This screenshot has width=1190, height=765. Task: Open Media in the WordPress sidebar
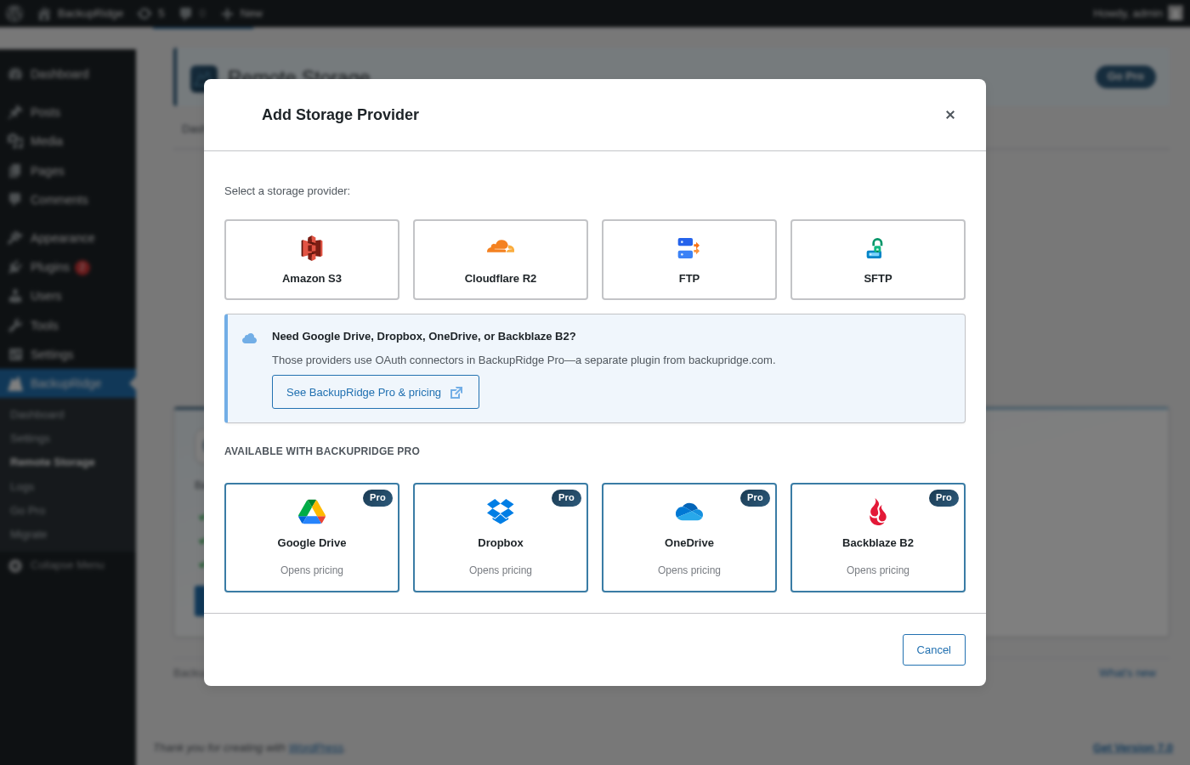tap(68, 141)
